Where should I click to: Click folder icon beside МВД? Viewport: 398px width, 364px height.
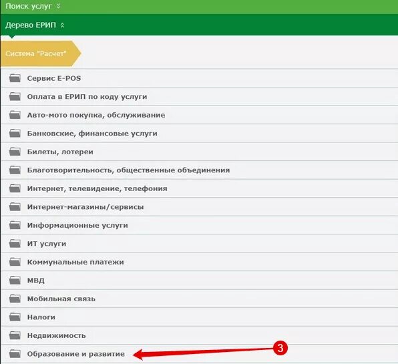[15, 280]
